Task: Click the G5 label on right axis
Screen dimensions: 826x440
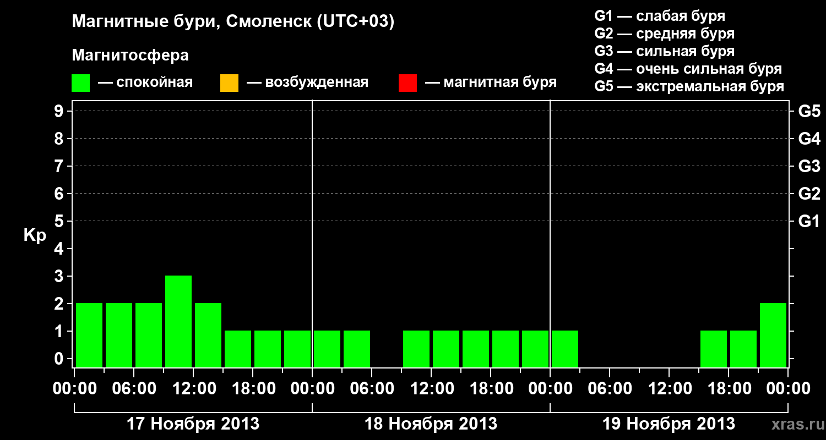Action: coord(809,111)
